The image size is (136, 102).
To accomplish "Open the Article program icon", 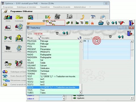I will click(8, 18).
